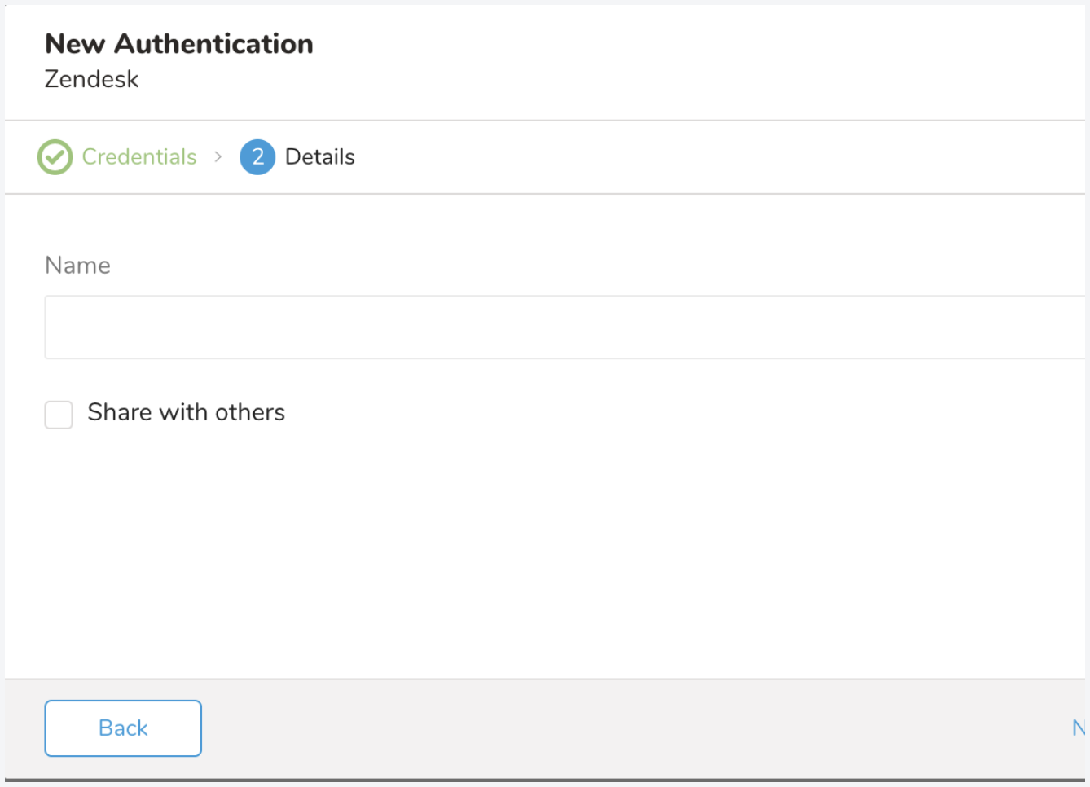Viewport: 1090px width, 787px height.
Task: Click the green checkmark icon beside Credentials
Action: (x=55, y=157)
